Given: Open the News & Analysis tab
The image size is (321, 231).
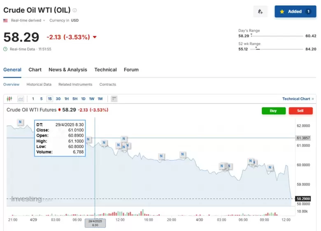Looking at the screenshot, I should (x=68, y=70).
